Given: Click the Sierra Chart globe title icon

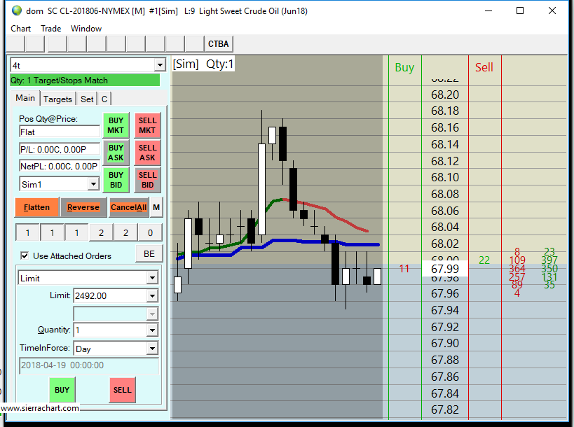Looking at the screenshot, I should point(17,10).
